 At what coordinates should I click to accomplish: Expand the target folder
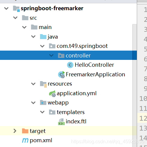pos(15,131)
